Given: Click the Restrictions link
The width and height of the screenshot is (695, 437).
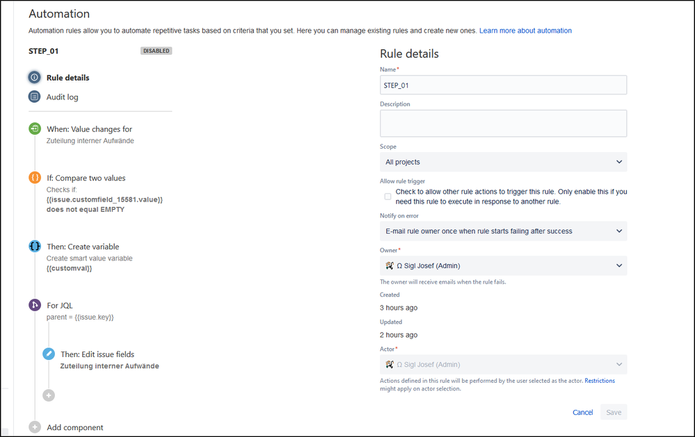Looking at the screenshot, I should (600, 381).
